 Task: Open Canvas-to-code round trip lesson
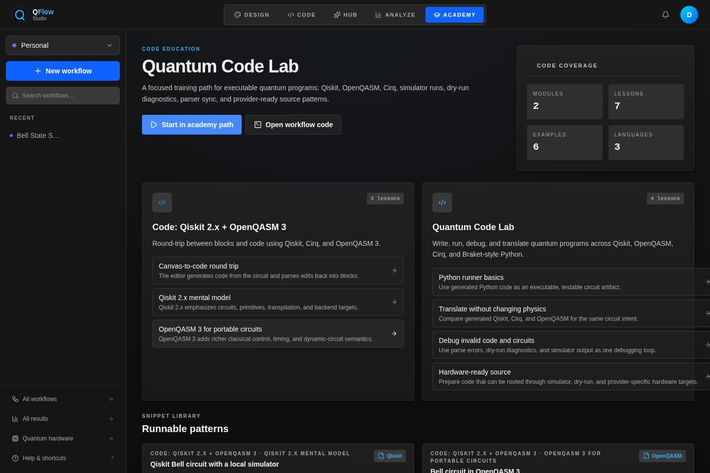[278, 270]
